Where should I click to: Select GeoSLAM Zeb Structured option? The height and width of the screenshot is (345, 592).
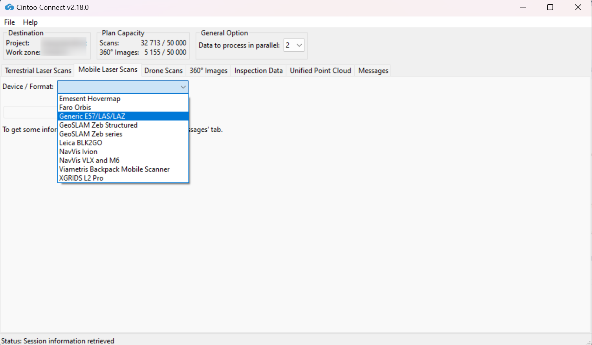click(x=123, y=125)
